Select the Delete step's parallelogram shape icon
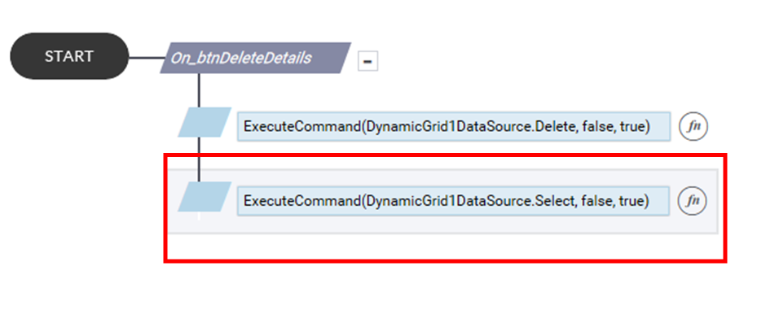The height and width of the screenshot is (319, 757). click(x=205, y=122)
